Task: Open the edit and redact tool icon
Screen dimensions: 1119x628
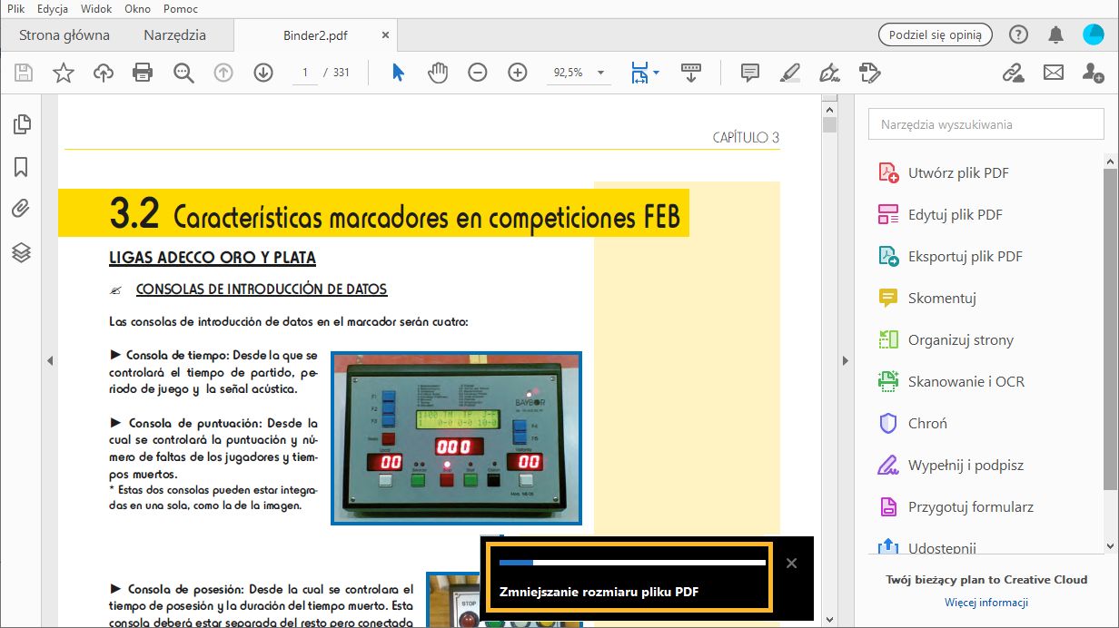Action: pyautogui.click(x=869, y=73)
